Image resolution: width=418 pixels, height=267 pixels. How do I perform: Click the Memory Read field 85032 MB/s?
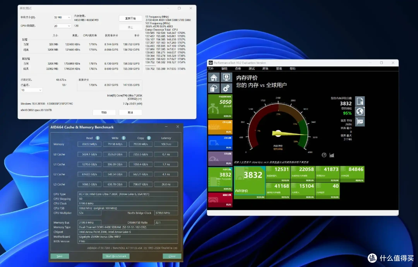click(89, 144)
